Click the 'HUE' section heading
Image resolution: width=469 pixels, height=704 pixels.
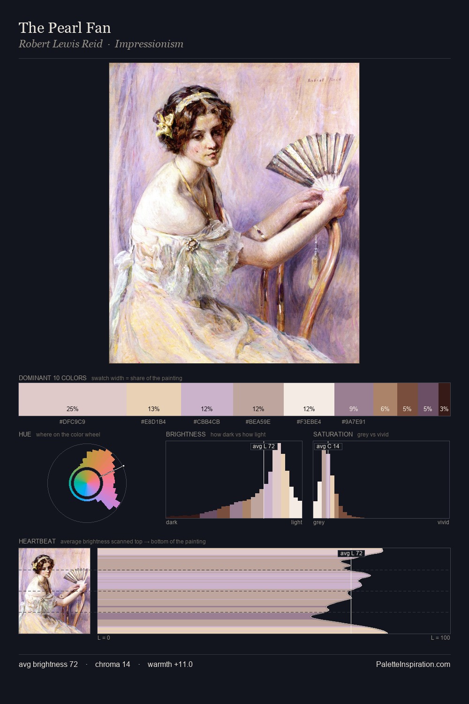pos(25,434)
